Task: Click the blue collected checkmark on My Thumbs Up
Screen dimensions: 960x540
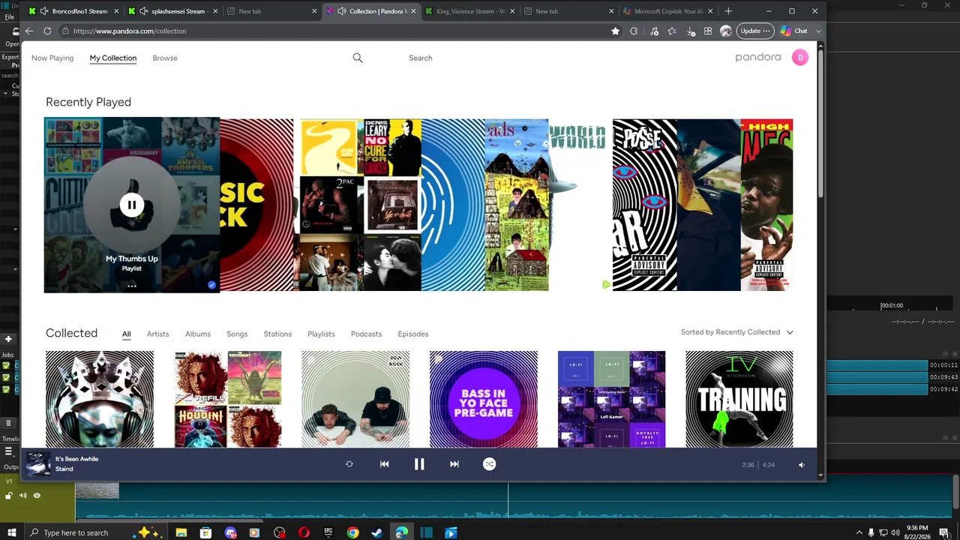Action: [x=211, y=285]
